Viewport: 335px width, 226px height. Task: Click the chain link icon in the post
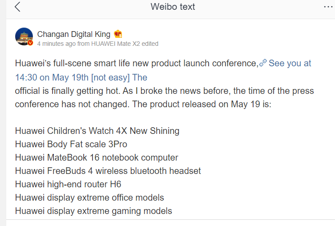coord(263,63)
